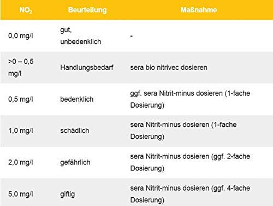Screen dimensions: 273x206
Task: Click the Maßnahme column header
Action: click(x=199, y=10)
